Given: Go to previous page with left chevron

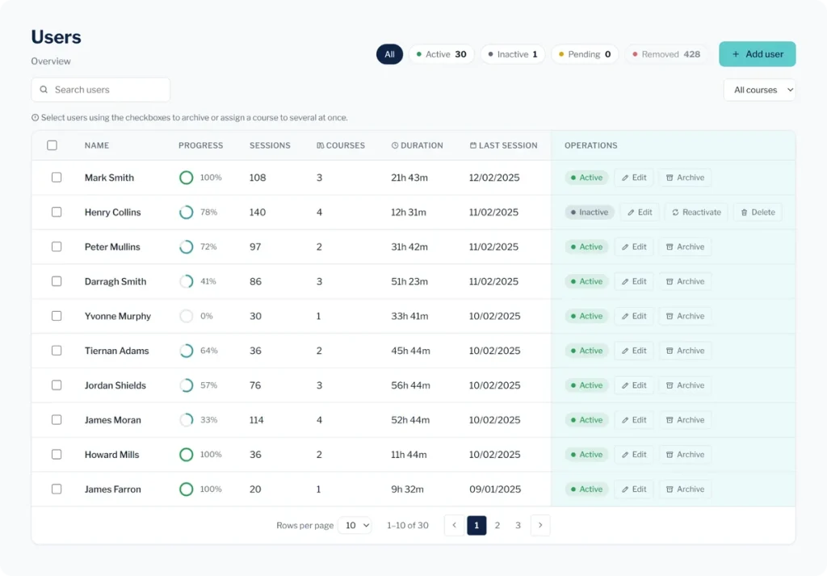Looking at the screenshot, I should pyautogui.click(x=454, y=525).
